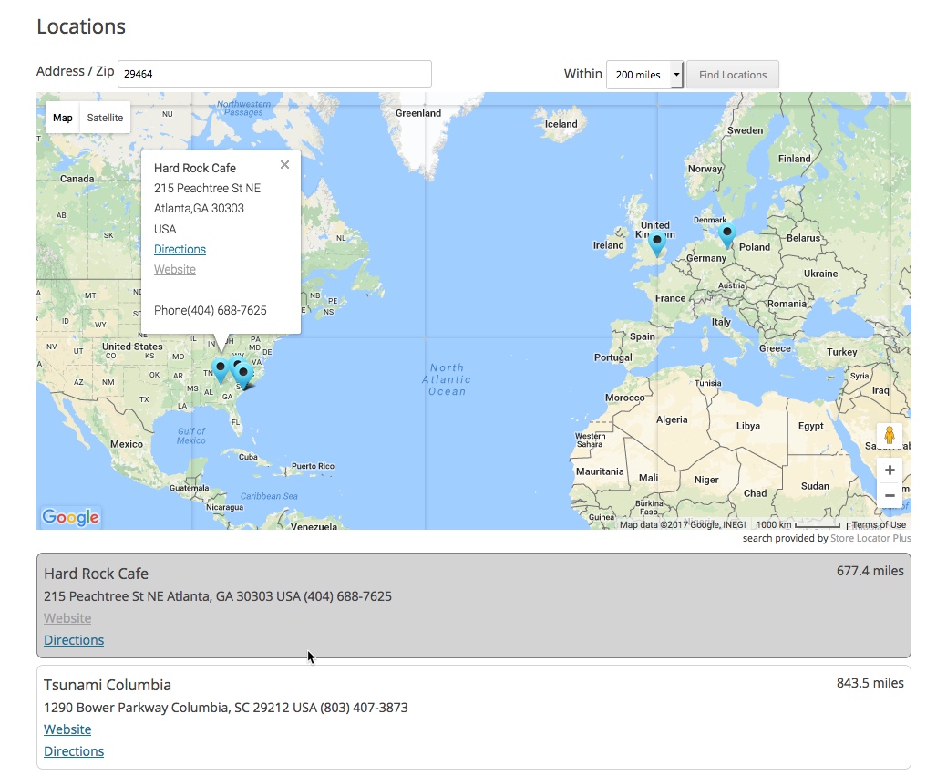
Task: Click the Locations page heading
Action: pyautogui.click(x=81, y=26)
